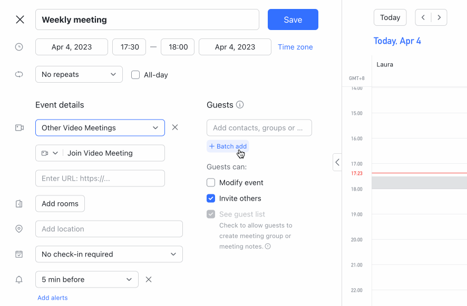Click the Add alerts link
This screenshot has width=467, height=306.
click(53, 298)
